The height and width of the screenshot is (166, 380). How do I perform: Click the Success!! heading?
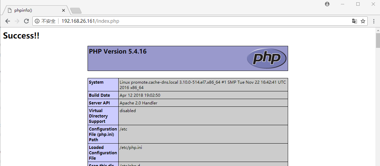coord(21,36)
